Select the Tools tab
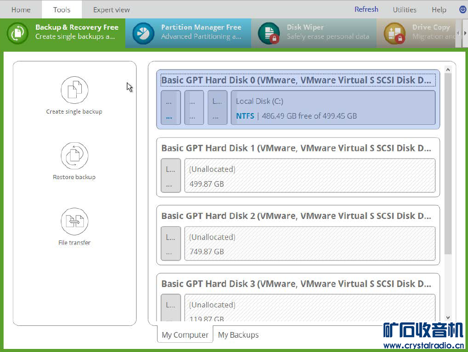The width and height of the screenshot is (468, 352). 62,10
